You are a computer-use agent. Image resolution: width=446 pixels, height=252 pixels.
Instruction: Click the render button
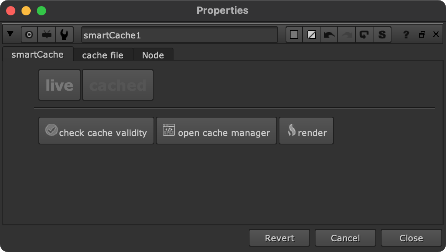[306, 131]
